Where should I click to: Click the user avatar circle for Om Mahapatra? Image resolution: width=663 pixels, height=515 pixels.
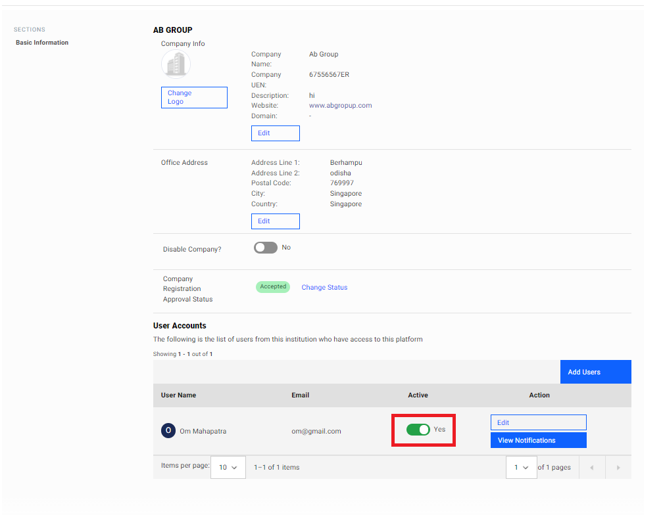click(168, 430)
